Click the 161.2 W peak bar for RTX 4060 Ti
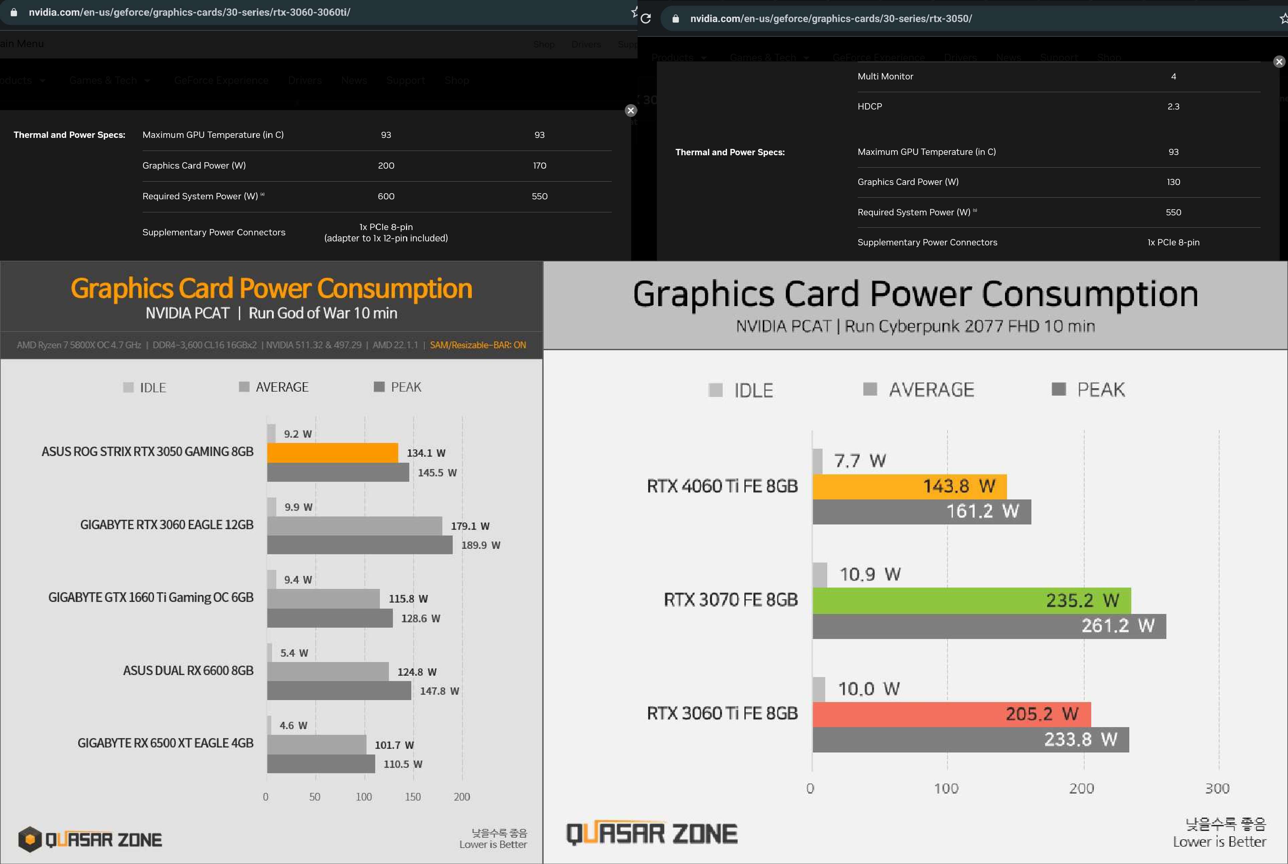The width and height of the screenshot is (1288, 864). click(922, 512)
